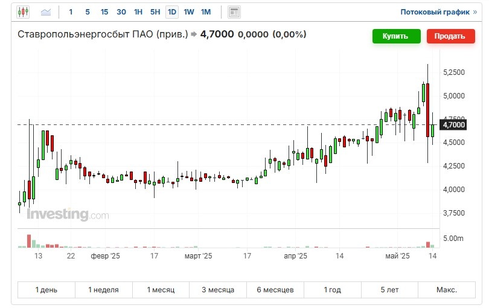This screenshot has width=489, height=308.
Task: Click the 3,7500 price axis label
Action: [x=454, y=213]
